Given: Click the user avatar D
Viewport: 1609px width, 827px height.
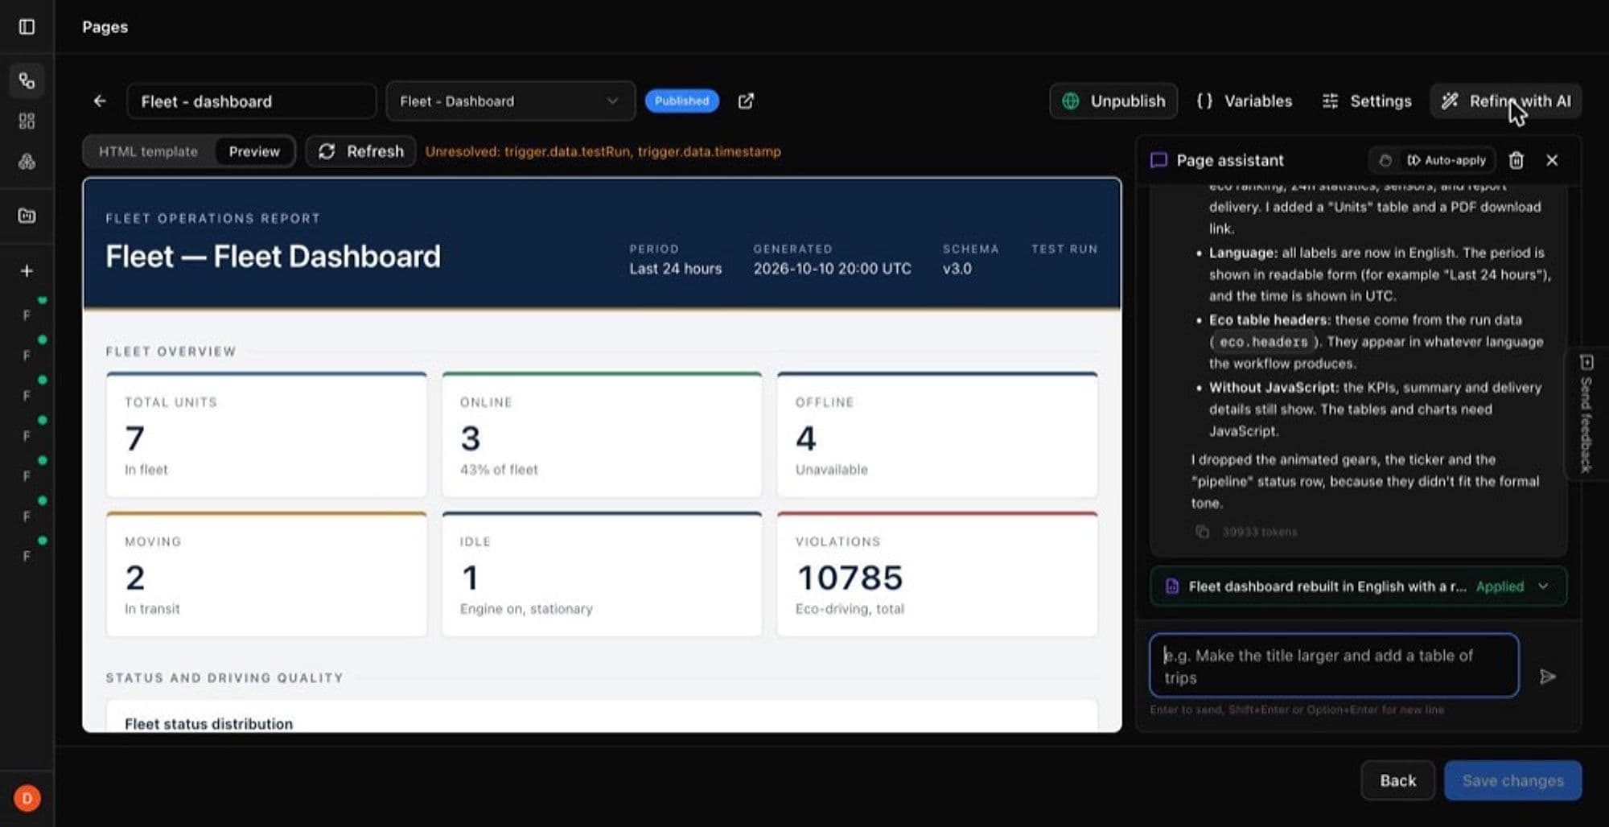Looking at the screenshot, I should click(27, 798).
